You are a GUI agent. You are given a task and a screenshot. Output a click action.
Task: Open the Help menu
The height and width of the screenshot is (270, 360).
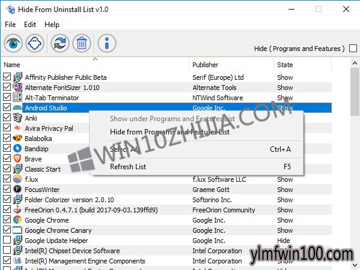[52, 25]
